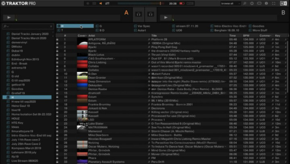Click the lock icon on Luke Slater row

point(57,124)
